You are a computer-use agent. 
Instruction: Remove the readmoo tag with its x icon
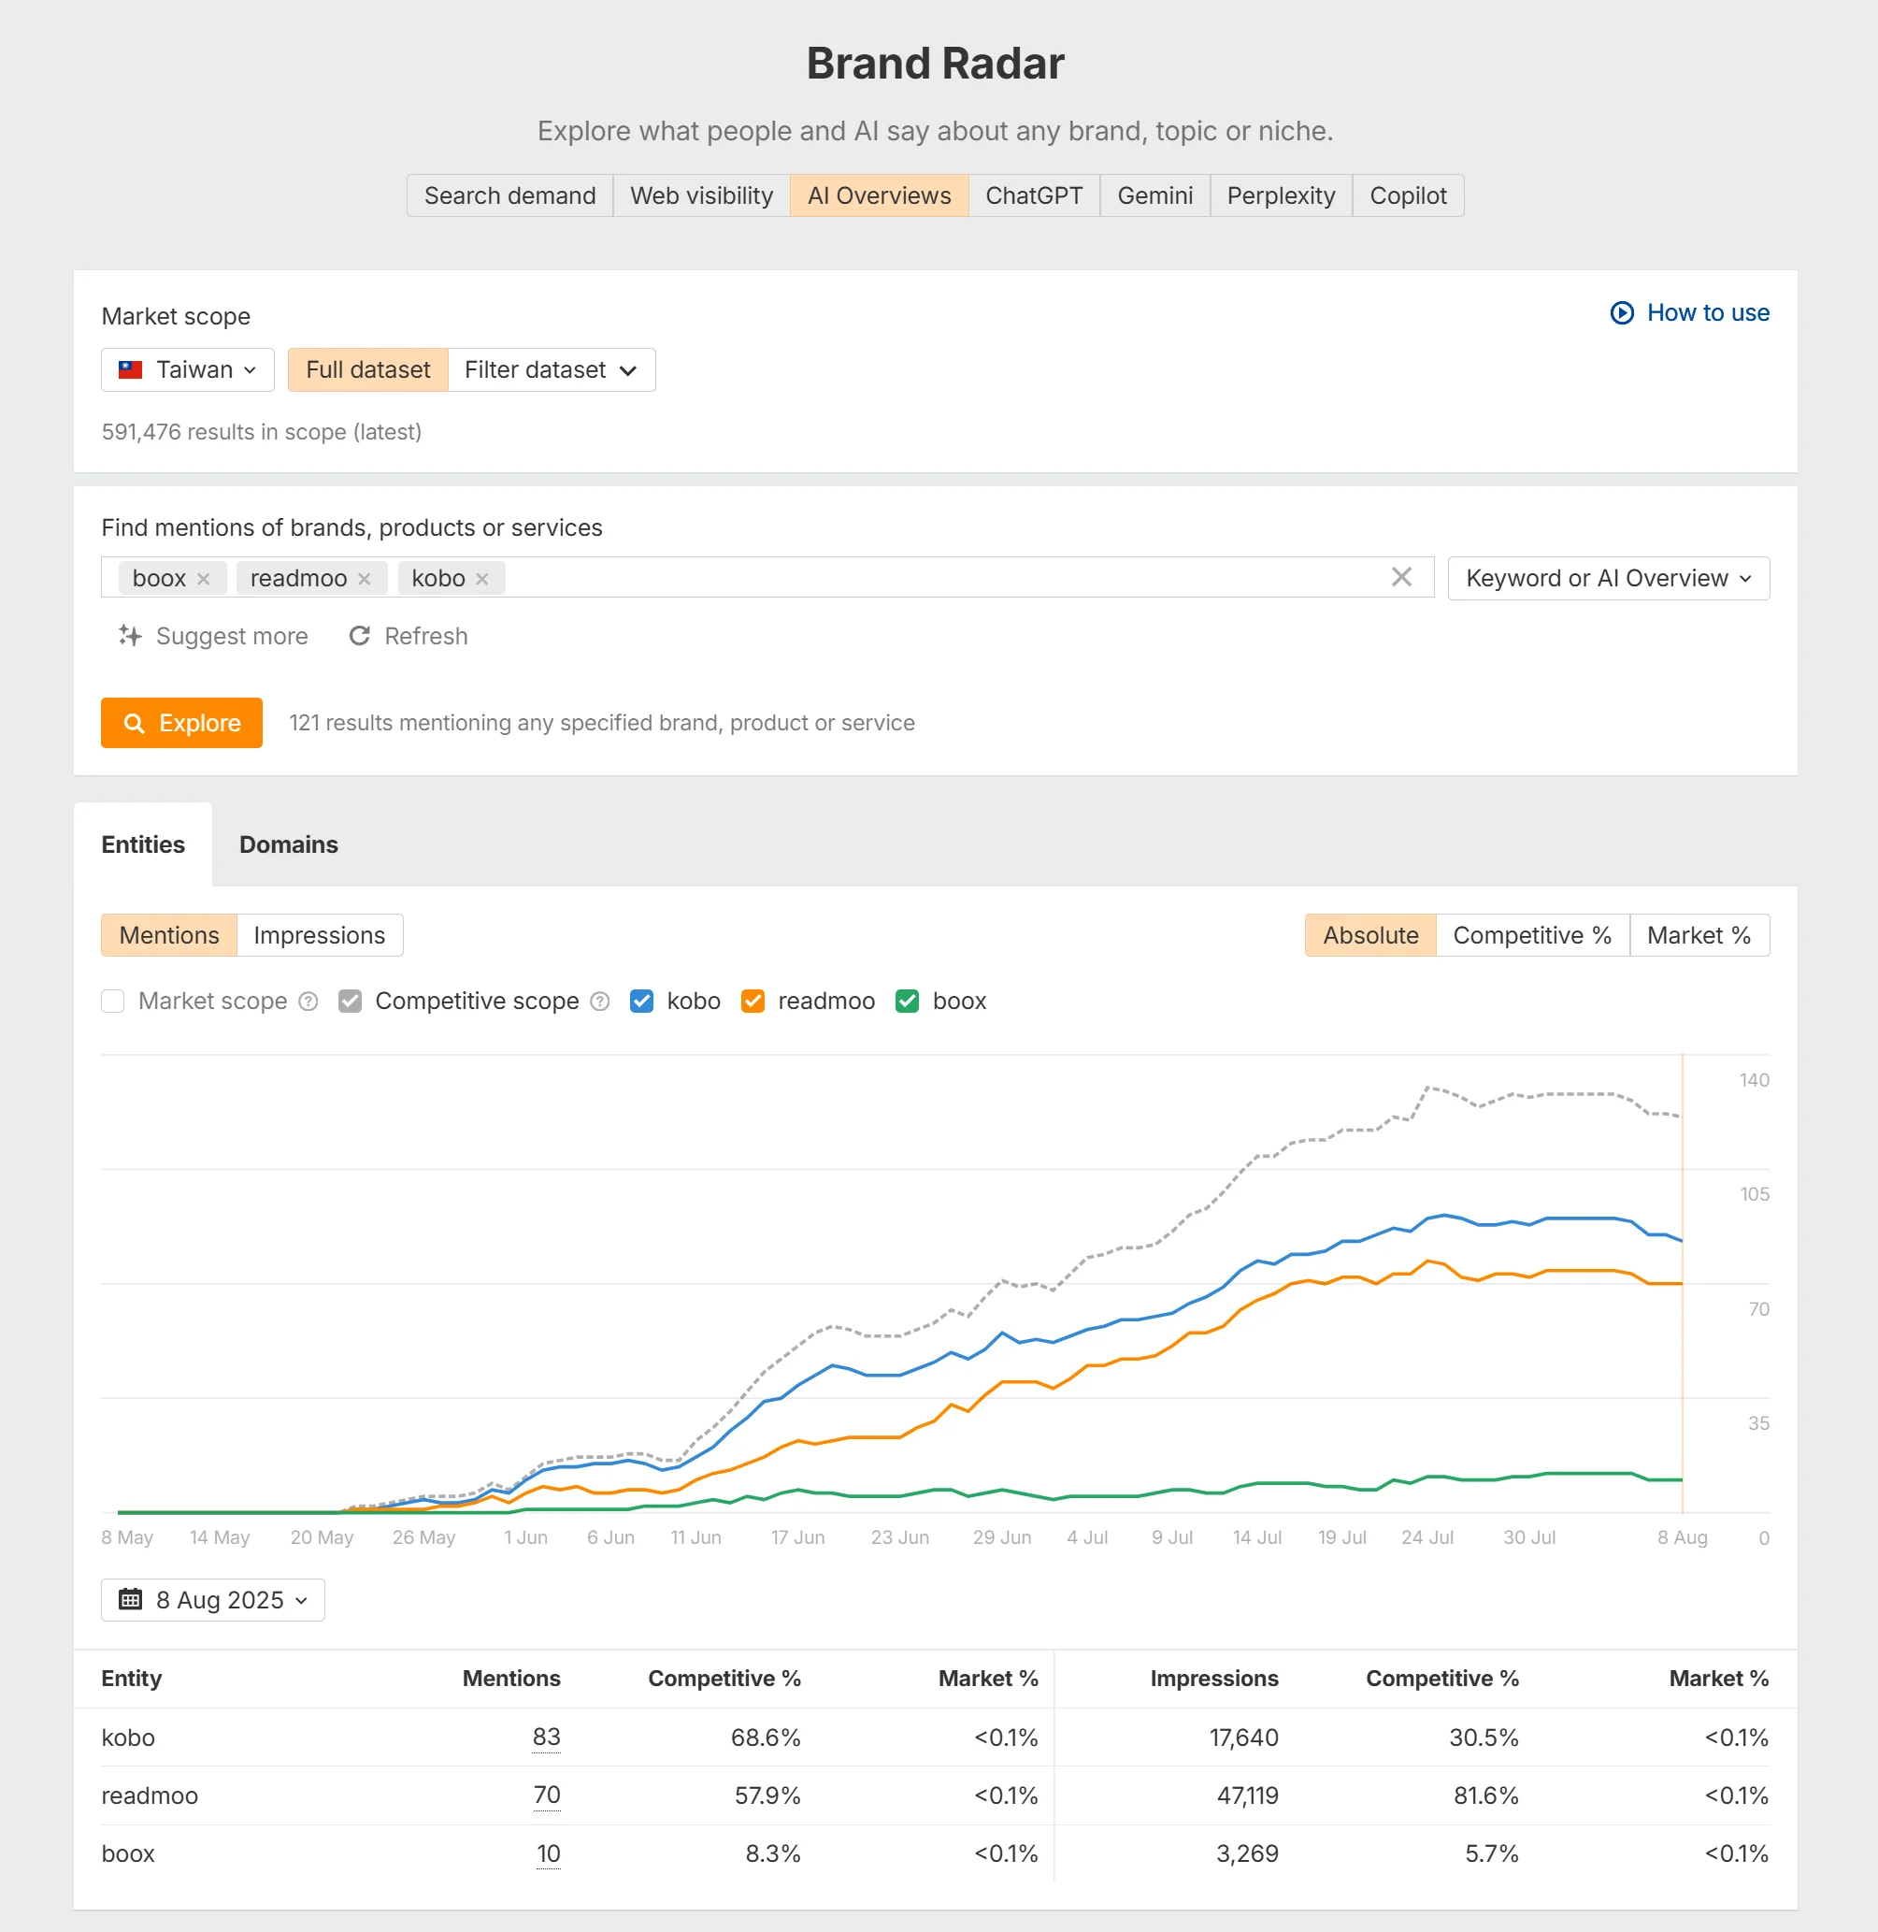pyautogui.click(x=364, y=579)
